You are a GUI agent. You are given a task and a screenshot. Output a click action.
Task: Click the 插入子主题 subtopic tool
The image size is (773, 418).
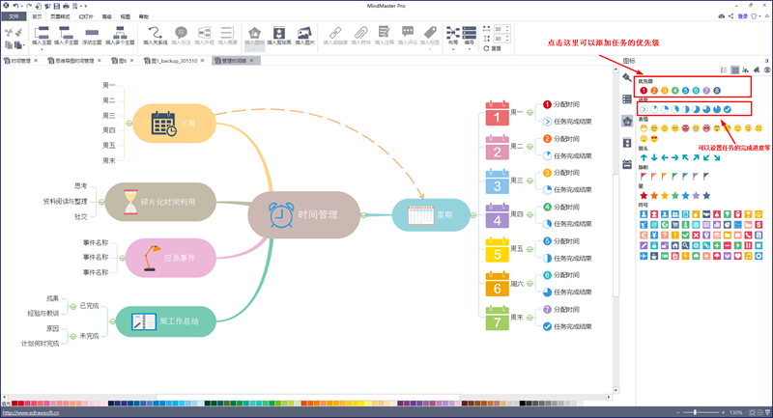[x=67, y=37]
